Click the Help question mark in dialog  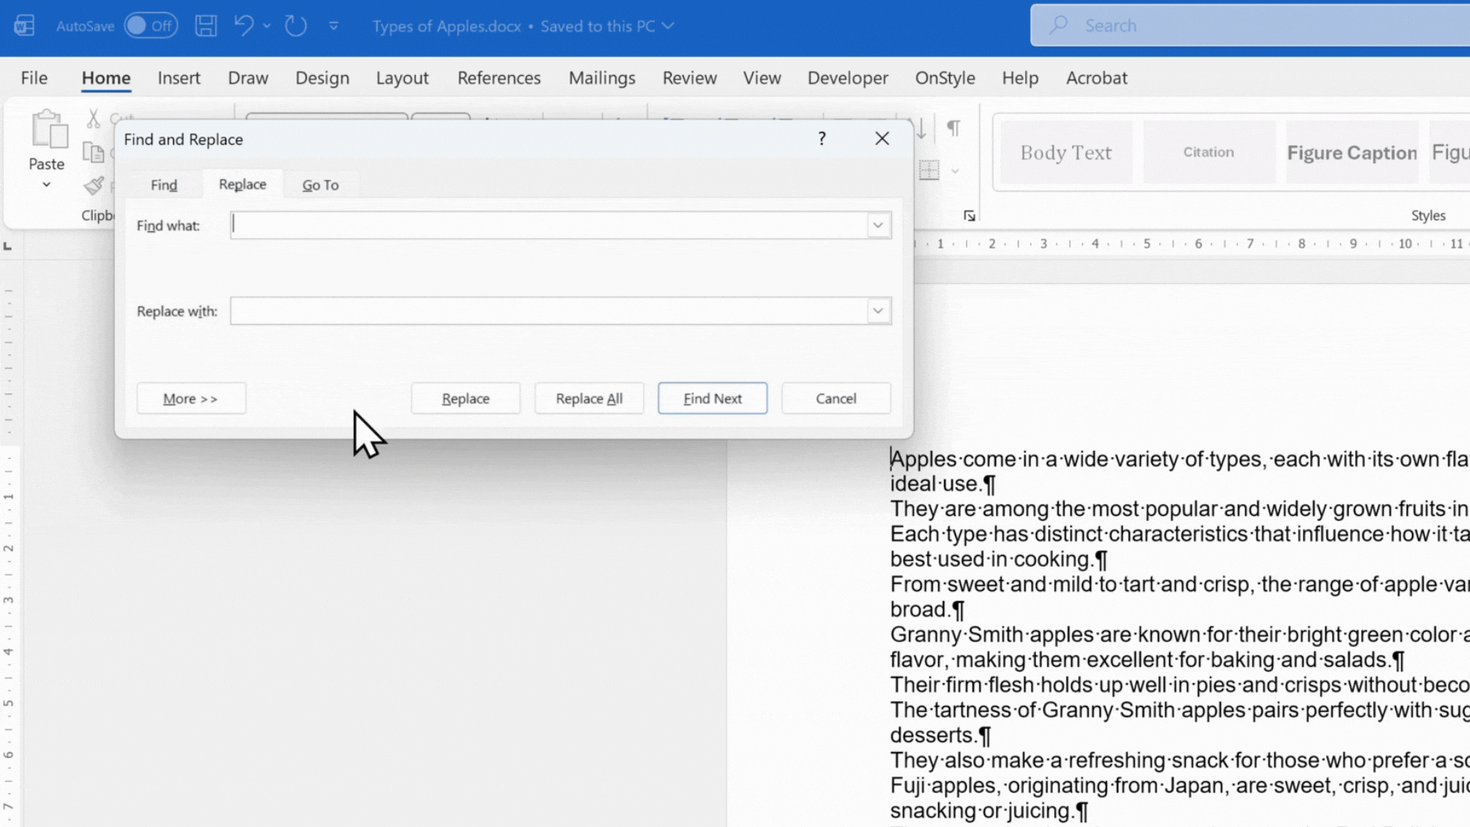[x=822, y=139]
